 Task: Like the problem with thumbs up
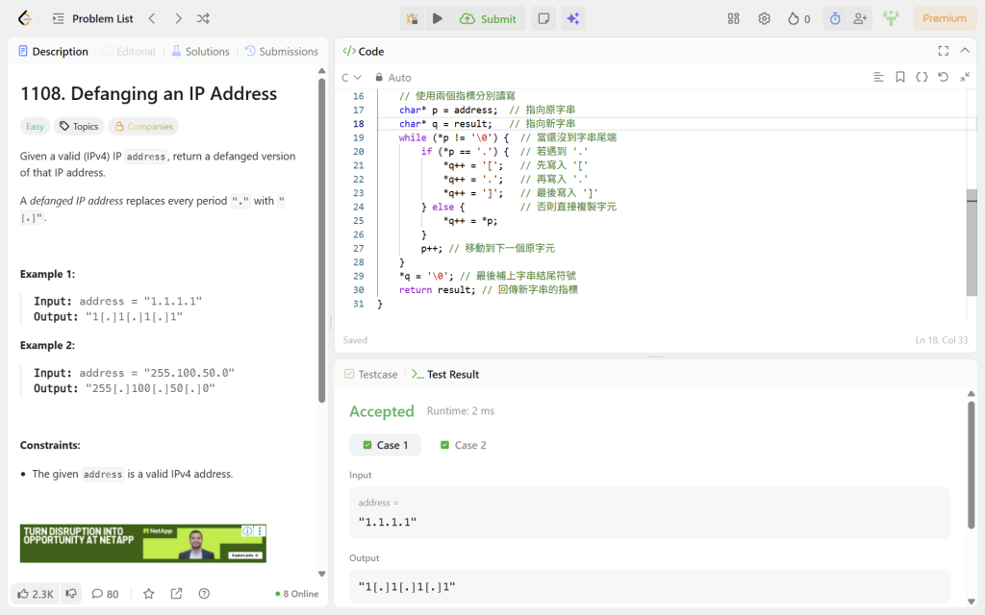pos(36,594)
